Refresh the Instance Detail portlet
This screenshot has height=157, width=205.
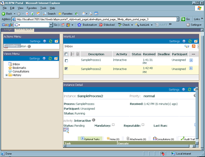pos(189,89)
